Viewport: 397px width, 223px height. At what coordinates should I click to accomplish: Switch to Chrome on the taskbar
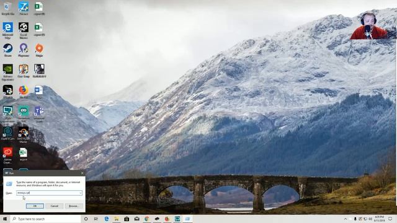click(x=147, y=219)
